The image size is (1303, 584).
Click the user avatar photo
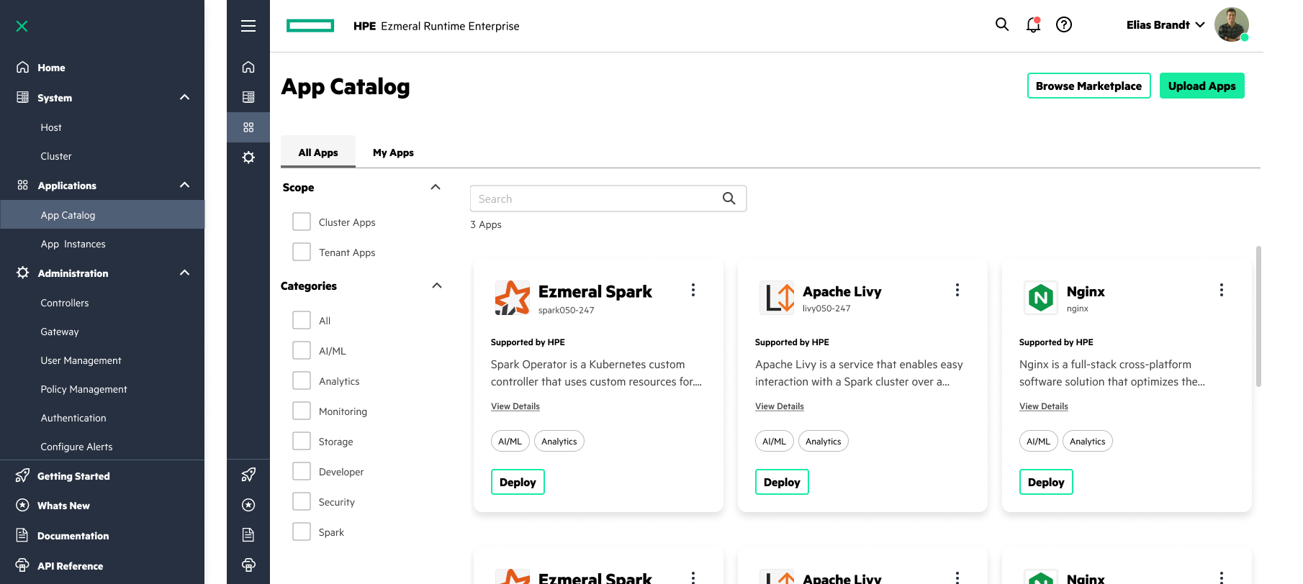pos(1231,24)
